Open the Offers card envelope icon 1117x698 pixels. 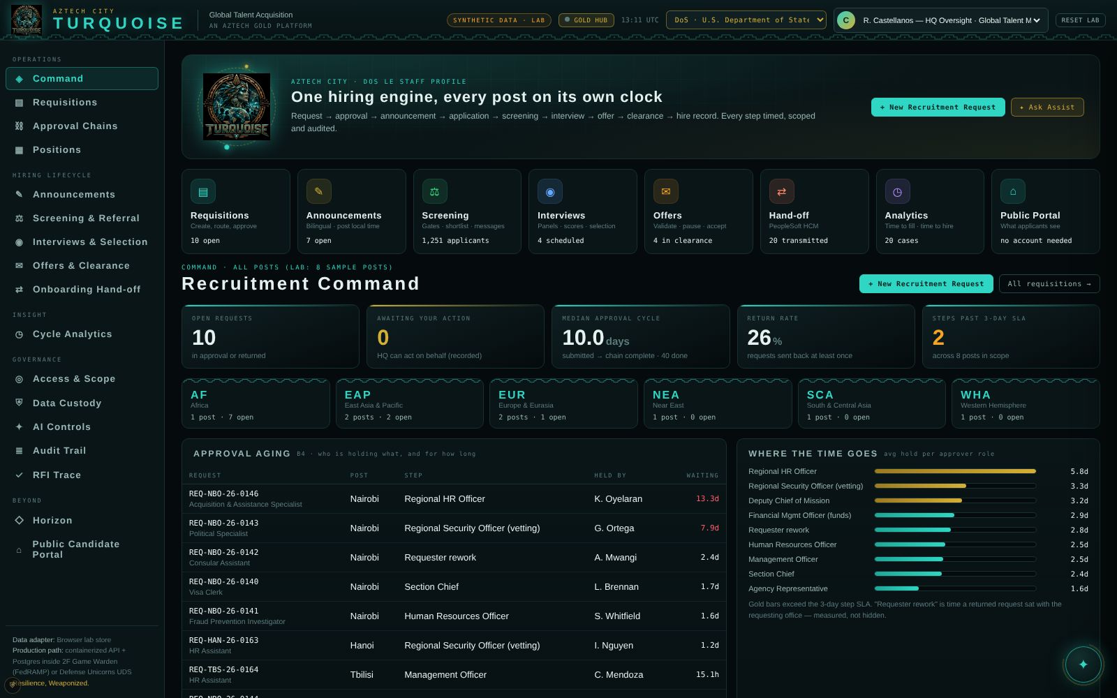click(666, 191)
